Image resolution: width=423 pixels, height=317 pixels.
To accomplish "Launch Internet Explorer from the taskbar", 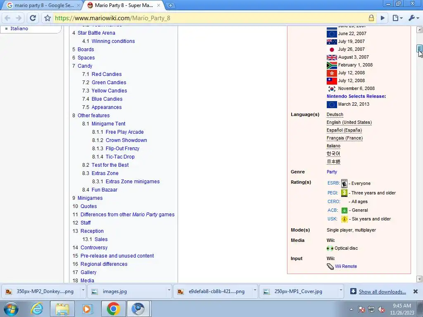I will tap(36, 309).
